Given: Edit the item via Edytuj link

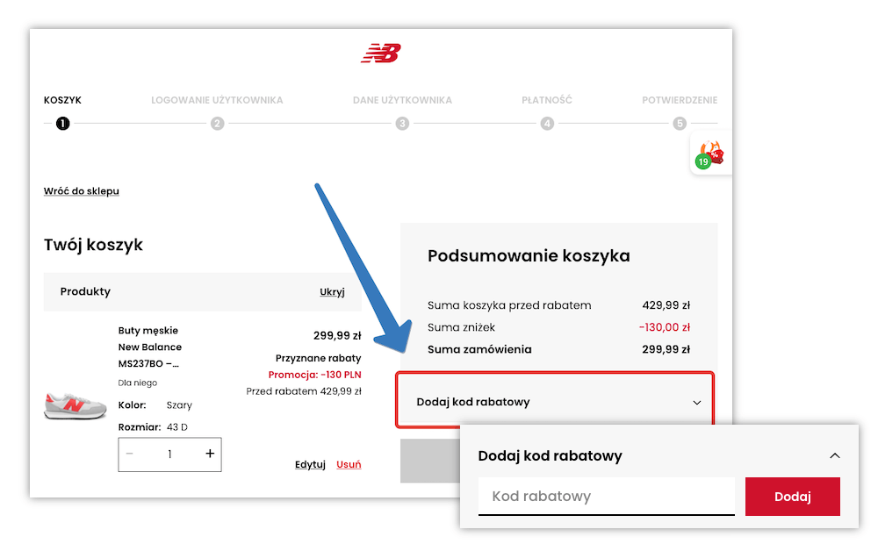Looking at the screenshot, I should (309, 463).
